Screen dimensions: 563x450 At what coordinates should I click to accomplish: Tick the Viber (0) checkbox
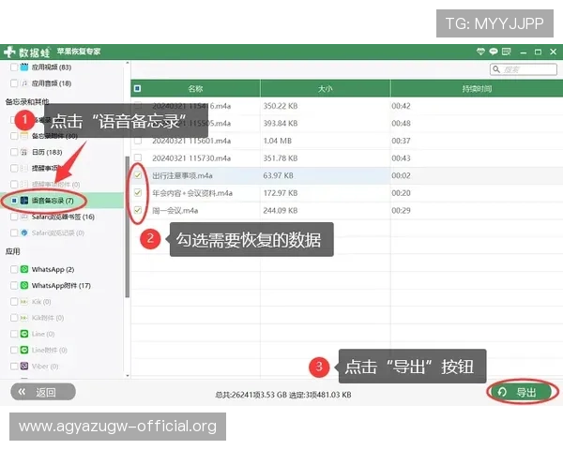pyautogui.click(x=14, y=366)
